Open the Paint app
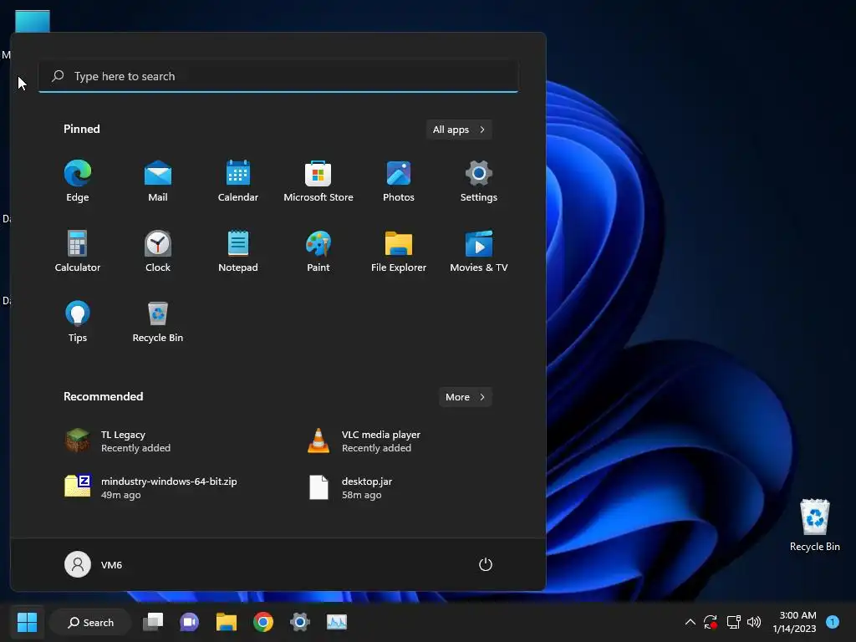 coord(318,251)
